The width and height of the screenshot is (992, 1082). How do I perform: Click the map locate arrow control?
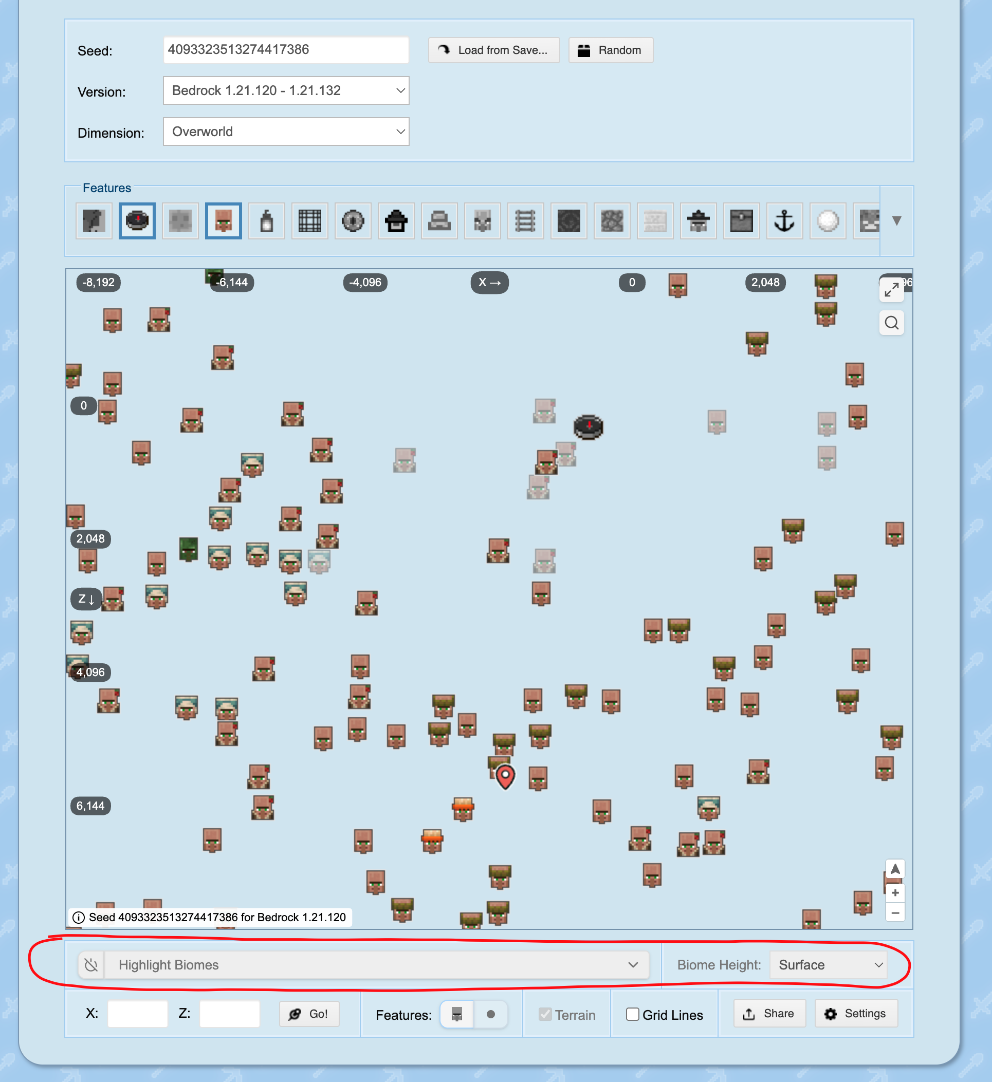pos(895,869)
